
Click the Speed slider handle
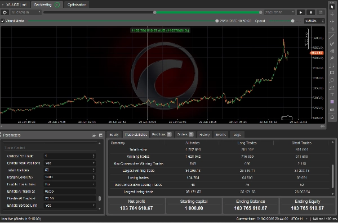click(292, 21)
